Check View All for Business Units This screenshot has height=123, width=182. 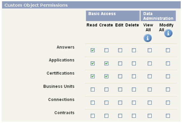(x=149, y=89)
